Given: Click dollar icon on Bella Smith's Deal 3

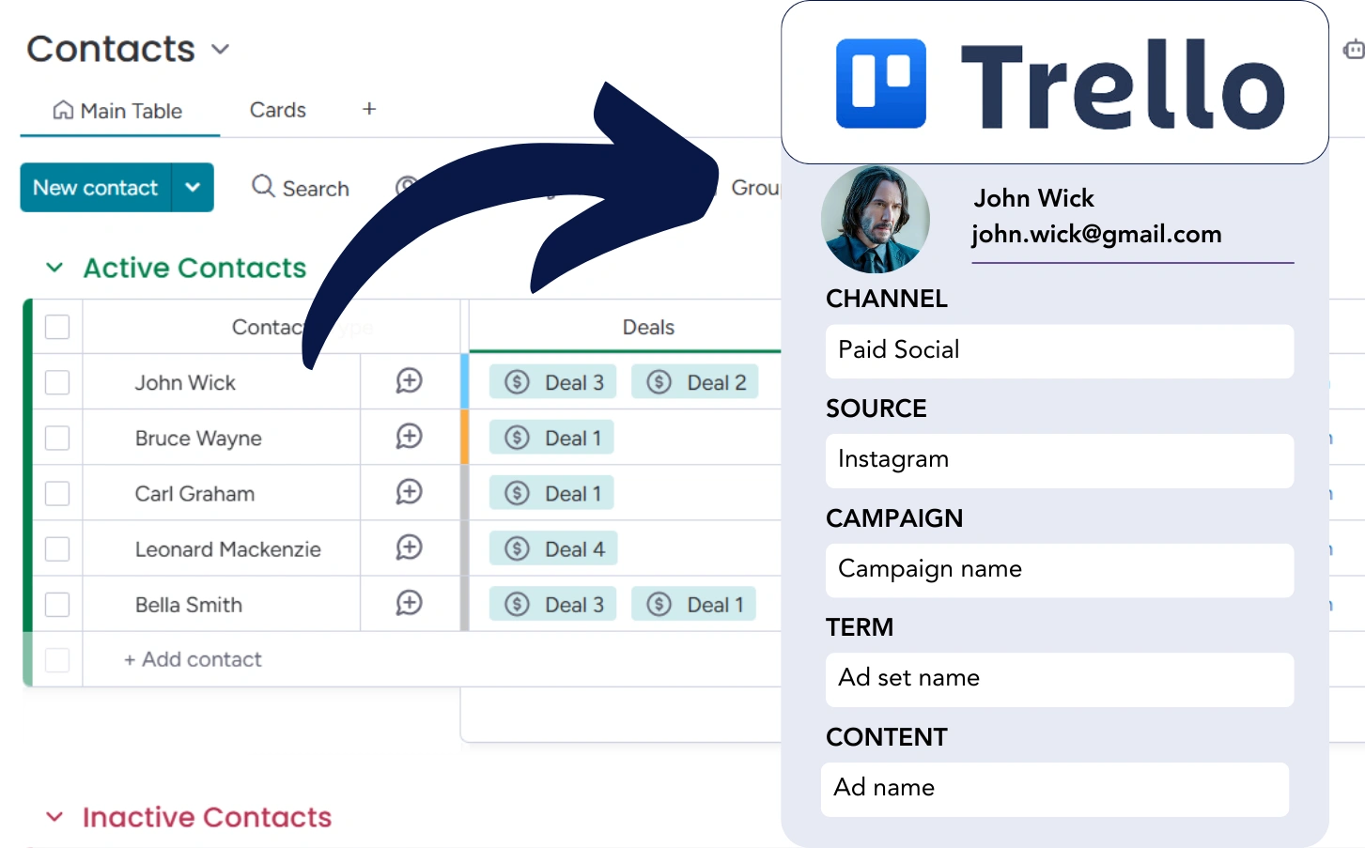Looking at the screenshot, I should tap(517, 604).
